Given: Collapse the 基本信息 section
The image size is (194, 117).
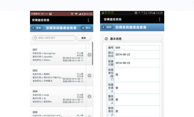Looking at the screenshot, I should [132, 39].
